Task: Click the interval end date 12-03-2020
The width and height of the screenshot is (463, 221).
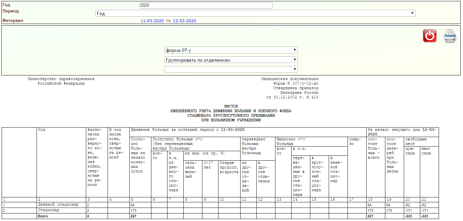Action: click(184, 21)
